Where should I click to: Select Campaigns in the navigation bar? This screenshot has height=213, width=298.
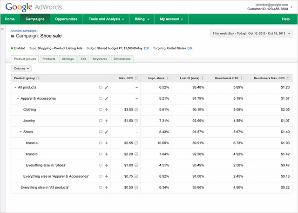[35, 19]
